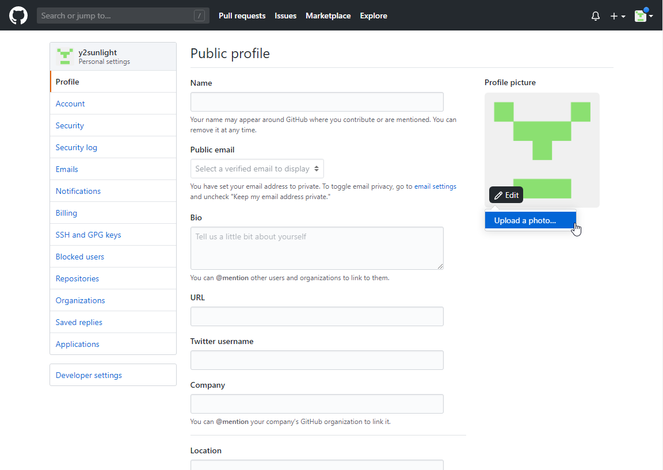Click inside the Bio text area

coord(317,248)
